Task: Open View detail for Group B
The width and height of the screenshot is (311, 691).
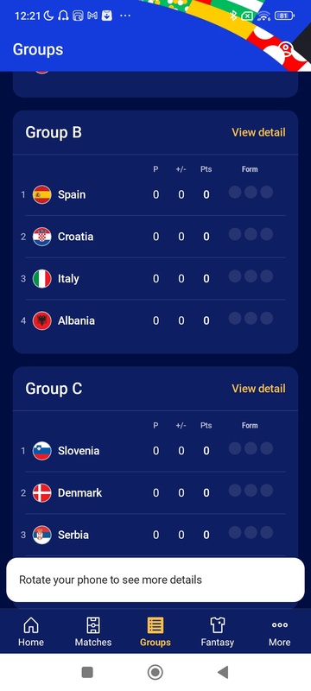Action: click(258, 132)
